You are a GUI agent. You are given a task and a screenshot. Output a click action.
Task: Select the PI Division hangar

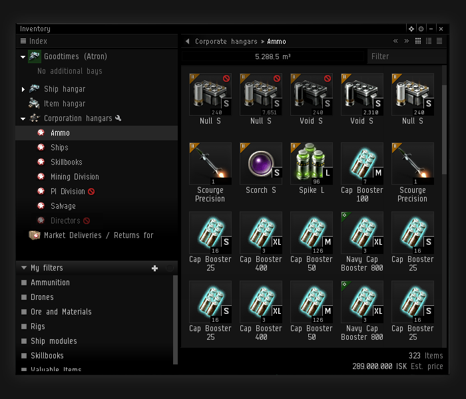click(97, 192)
